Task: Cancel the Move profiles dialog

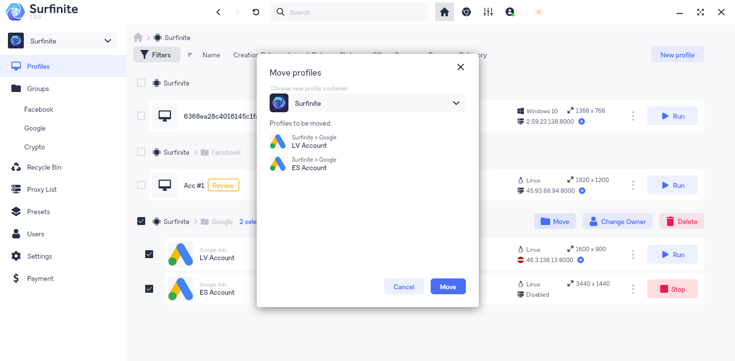Action: pyautogui.click(x=404, y=286)
